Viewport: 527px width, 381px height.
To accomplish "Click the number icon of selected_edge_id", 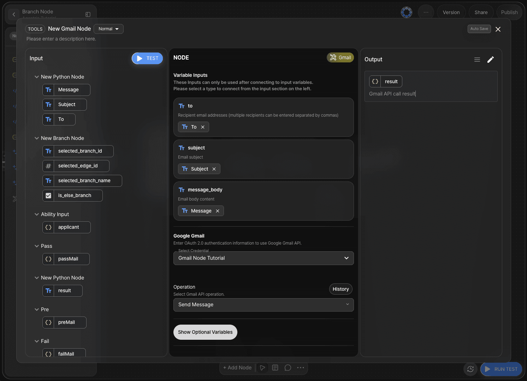I will pos(48,166).
